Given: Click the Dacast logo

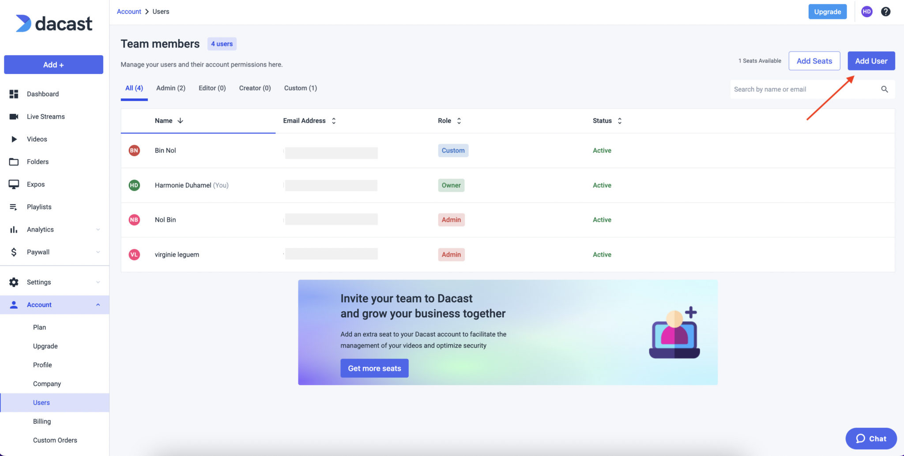Looking at the screenshot, I should [x=54, y=23].
